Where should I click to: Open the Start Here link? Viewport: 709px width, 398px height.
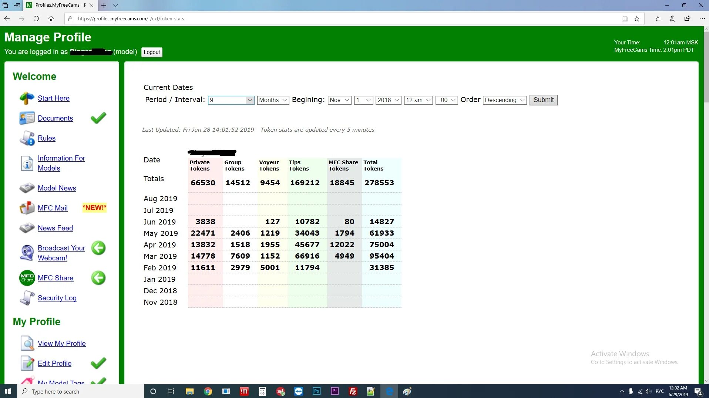[54, 98]
